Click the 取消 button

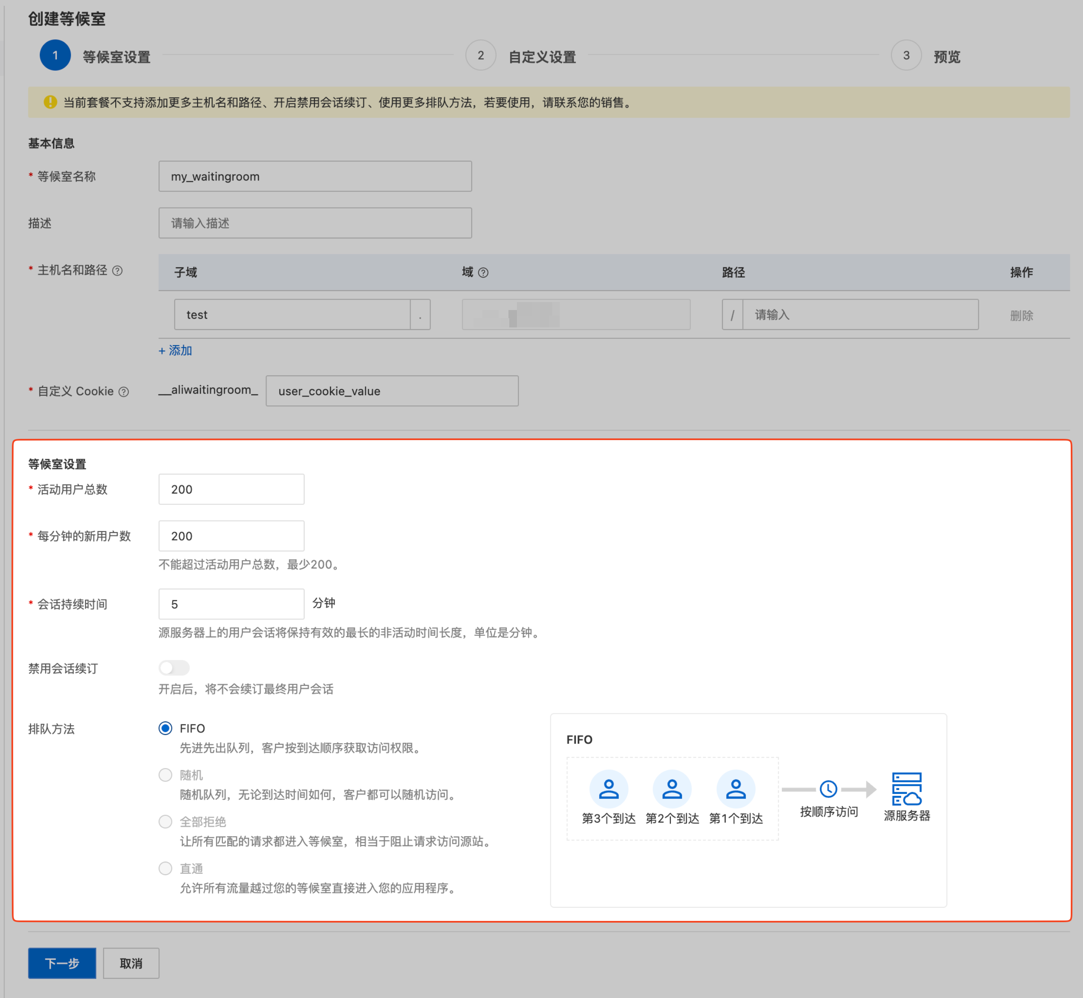tap(131, 963)
